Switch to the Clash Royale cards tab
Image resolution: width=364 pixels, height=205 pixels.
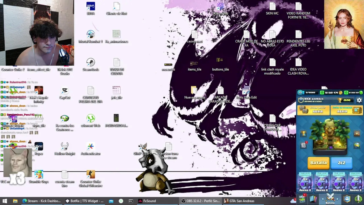(313, 199)
